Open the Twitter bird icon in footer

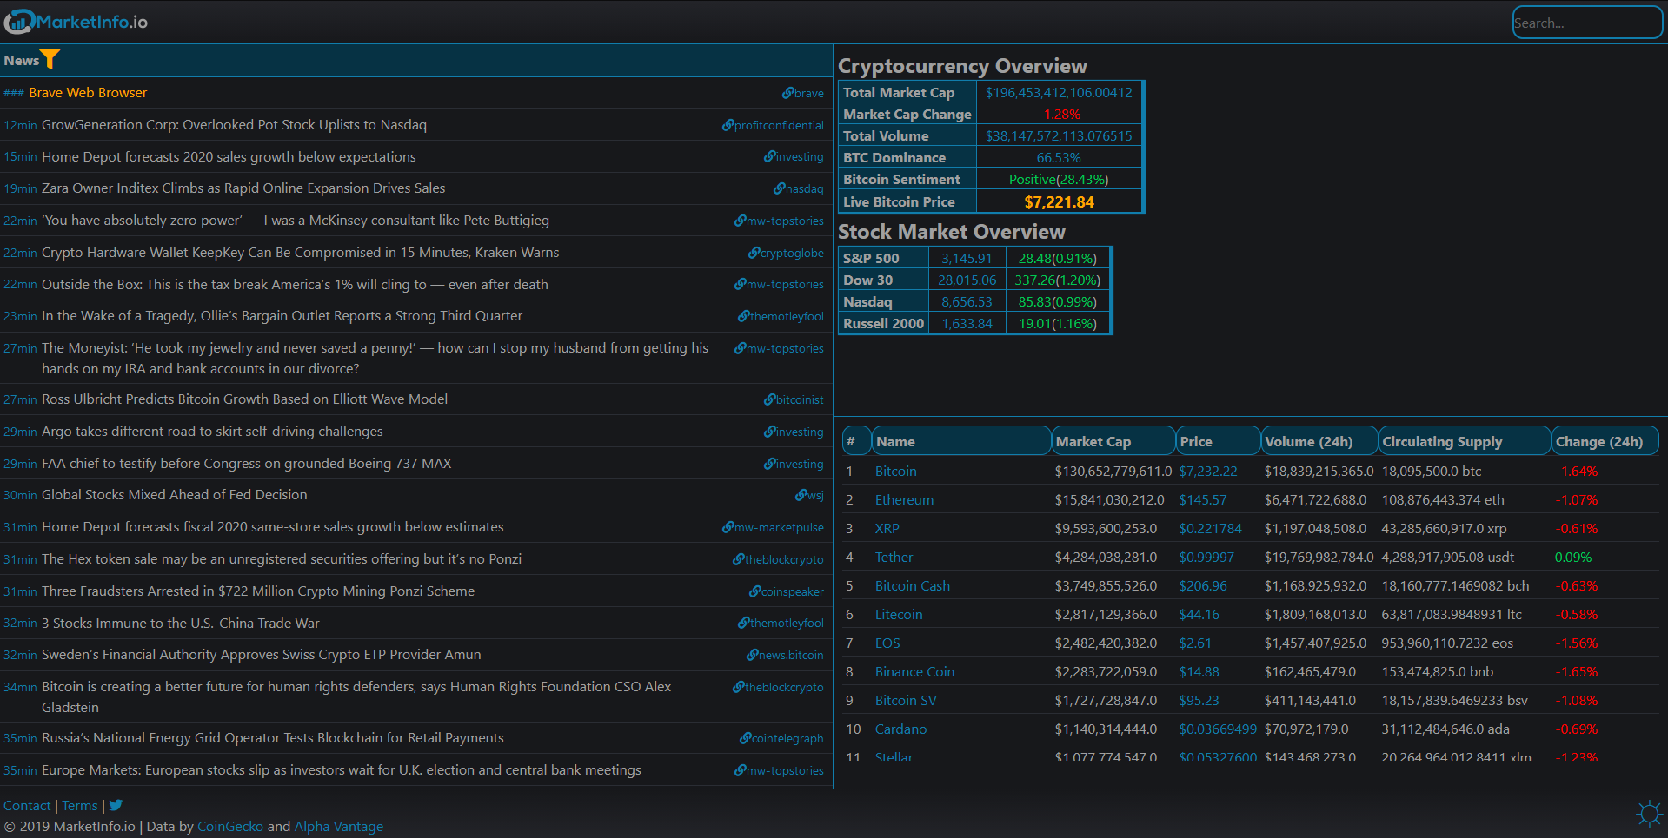pyautogui.click(x=116, y=805)
